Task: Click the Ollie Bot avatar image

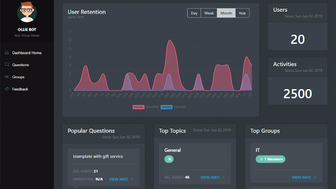Action: [x=27, y=12]
